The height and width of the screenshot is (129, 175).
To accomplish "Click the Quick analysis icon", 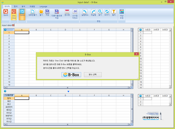I will [6, 13].
